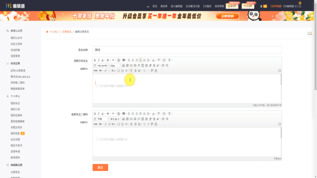This screenshot has height=178, width=317.
Task: Click 立即抢购 on the banner
Action: pos(228,16)
